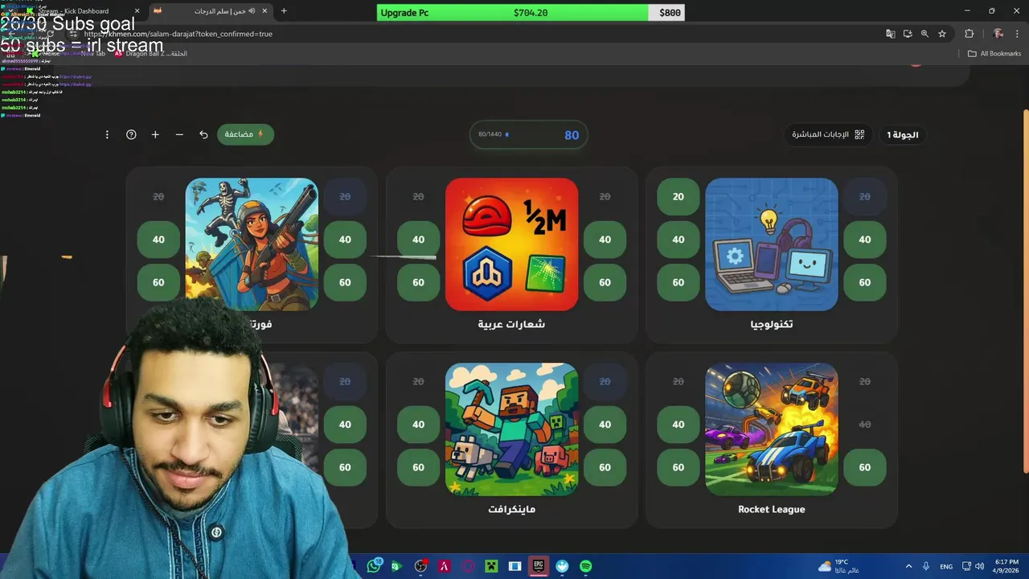Click the الجولة 1 round label

pos(903,134)
